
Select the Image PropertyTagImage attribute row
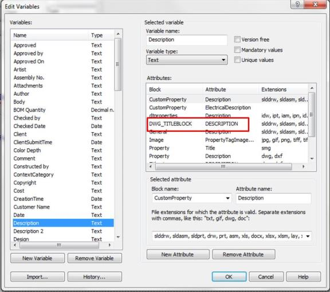(x=227, y=140)
